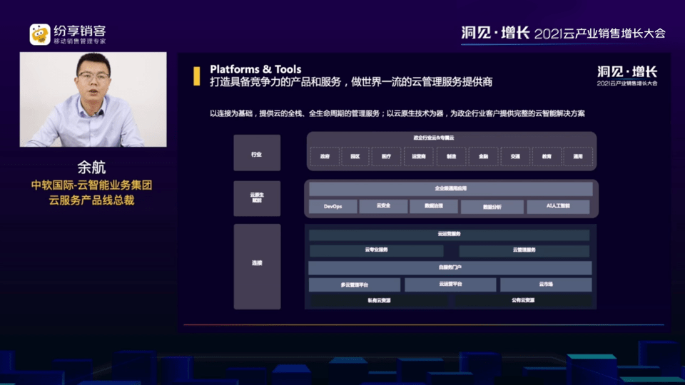Click the DevOps box
The image size is (685, 385).
333,207
